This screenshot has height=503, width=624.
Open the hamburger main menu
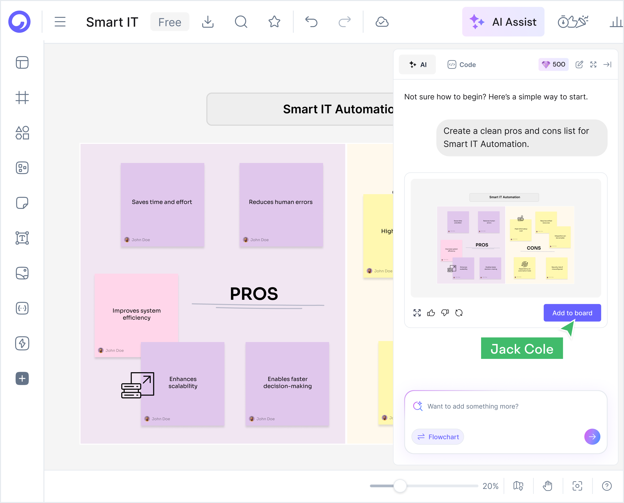(60, 22)
